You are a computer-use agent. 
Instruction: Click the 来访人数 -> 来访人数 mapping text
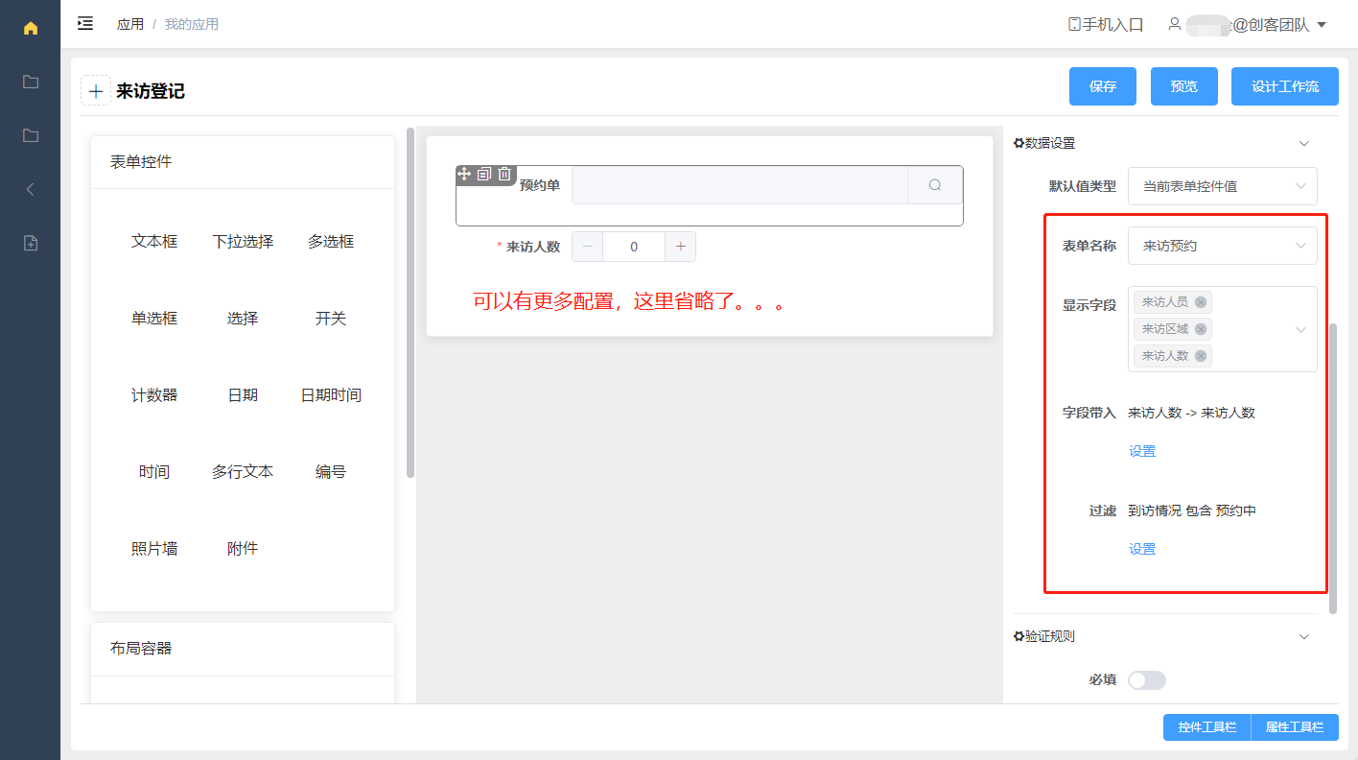click(1191, 413)
